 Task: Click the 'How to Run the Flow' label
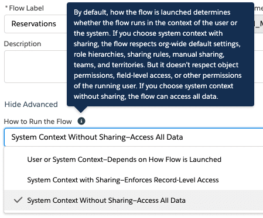pos(38,122)
